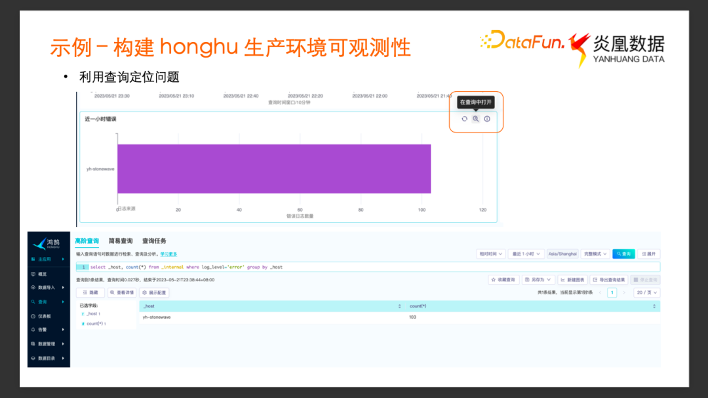Screen dimensions: 708x398
Task: Select the _host field in 已选字段 list
Action: tap(92, 313)
